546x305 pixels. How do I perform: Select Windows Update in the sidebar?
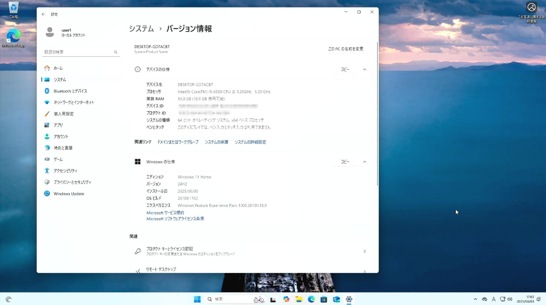[x=68, y=194]
